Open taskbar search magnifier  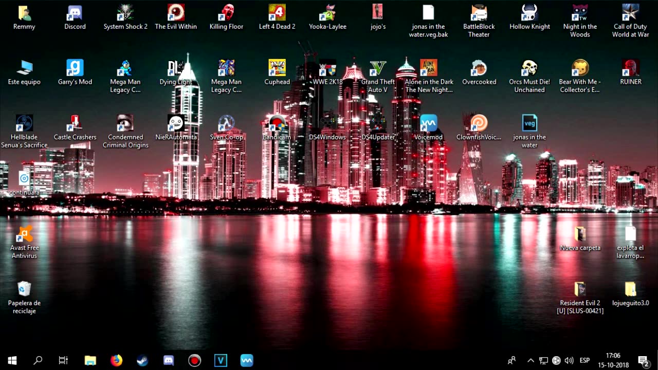click(38, 360)
